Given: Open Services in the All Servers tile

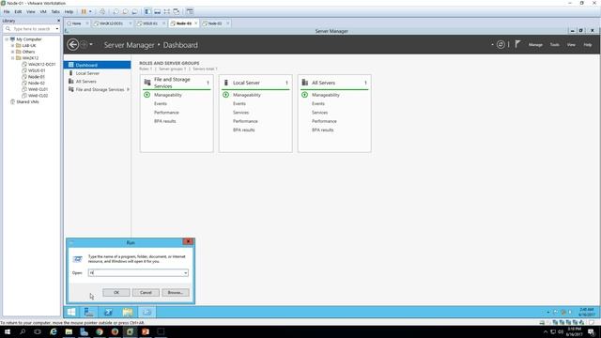Looking at the screenshot, I should coord(319,113).
